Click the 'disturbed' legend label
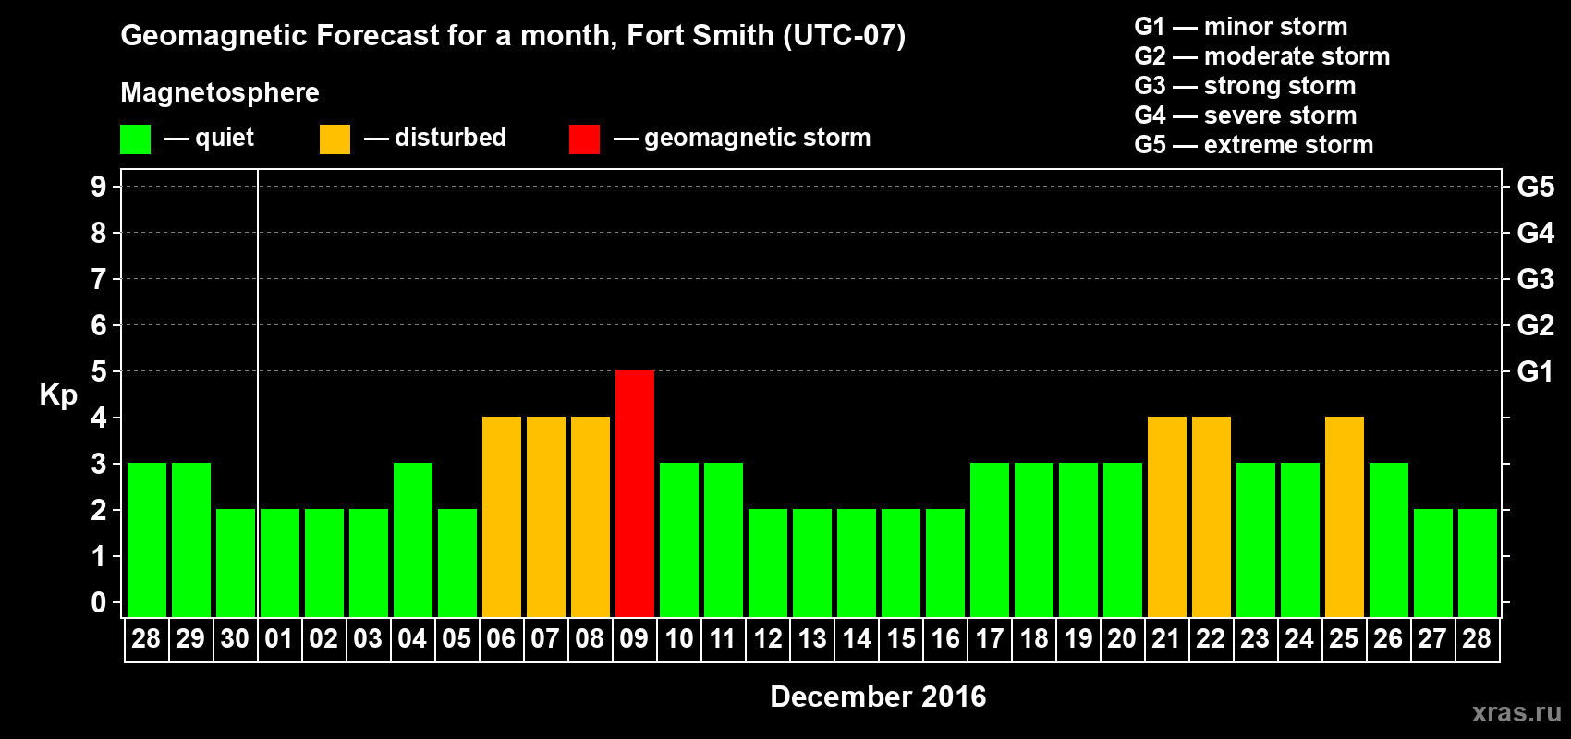Image resolution: width=1571 pixels, height=739 pixels. 450,138
